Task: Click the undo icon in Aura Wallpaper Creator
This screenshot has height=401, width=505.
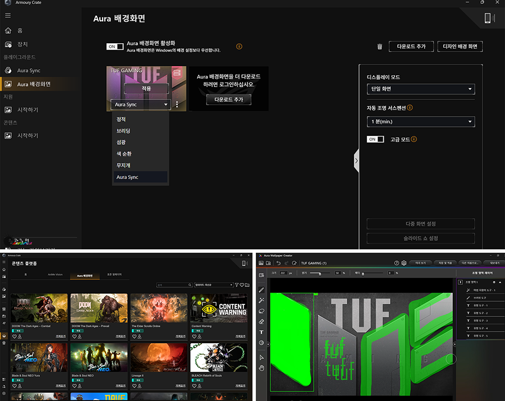Action: point(278,263)
